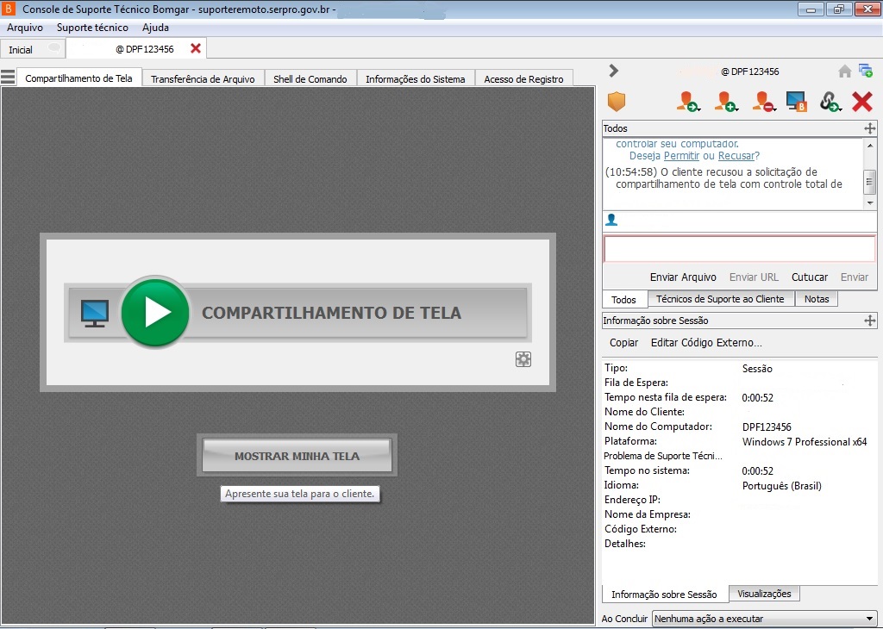Image resolution: width=883 pixels, height=629 pixels.
Task: Open screen sharing settings gear icon
Action: click(x=523, y=359)
